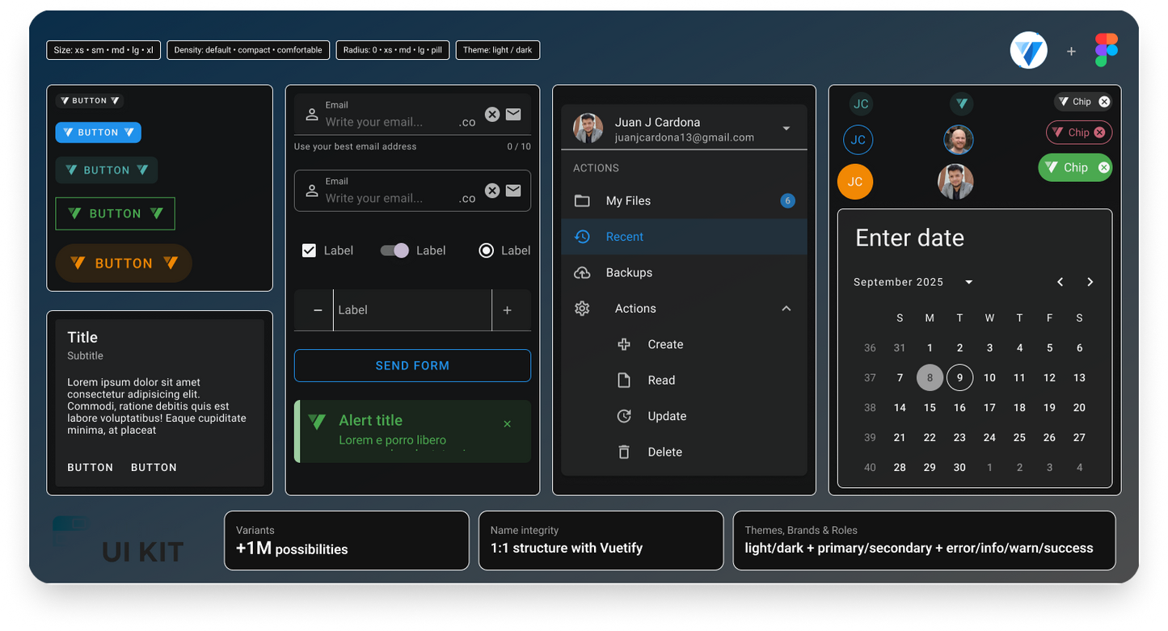The height and width of the screenshot is (631, 1168).
Task: Click the Backups cloud icon
Action: pos(582,272)
